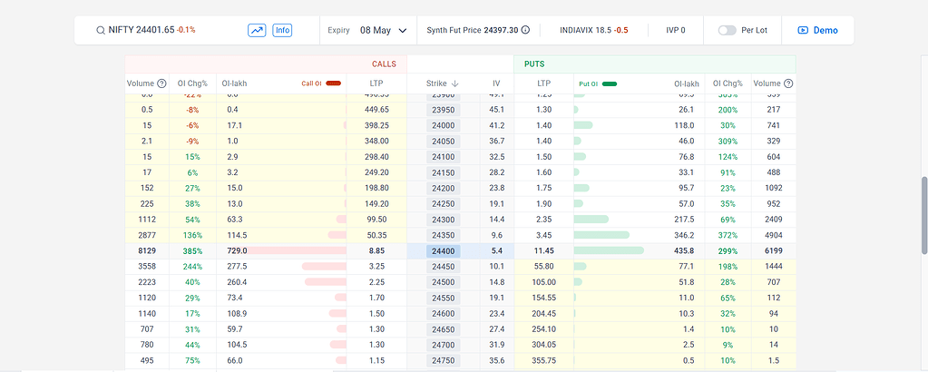Select strike 24600
Viewport: 928px width, 372px height.
click(x=444, y=314)
